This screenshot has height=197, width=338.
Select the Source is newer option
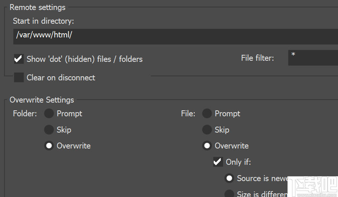tap(229, 178)
